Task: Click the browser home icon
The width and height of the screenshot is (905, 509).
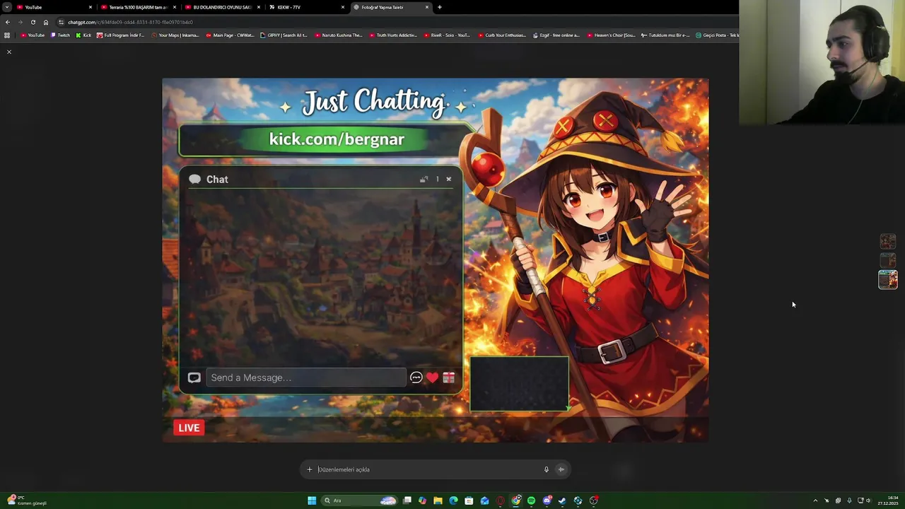Action: [46, 22]
